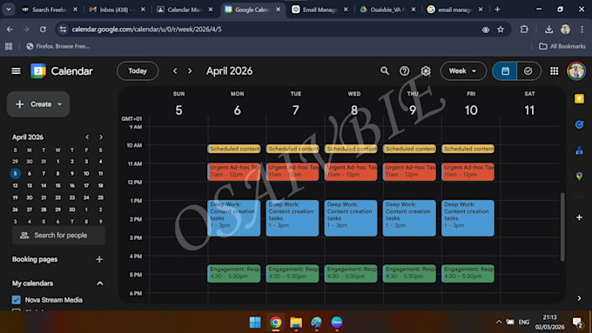Show previous month in mini calendar

click(x=87, y=137)
